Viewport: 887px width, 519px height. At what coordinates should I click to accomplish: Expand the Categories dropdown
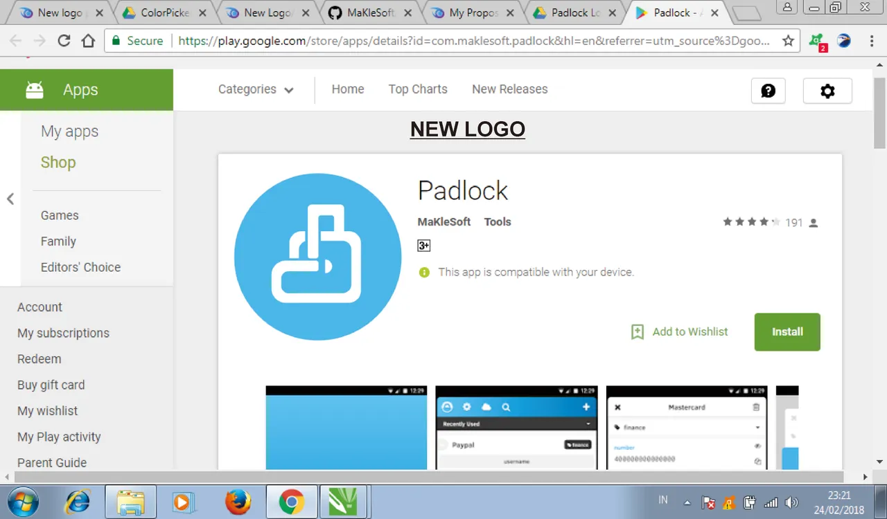(256, 89)
